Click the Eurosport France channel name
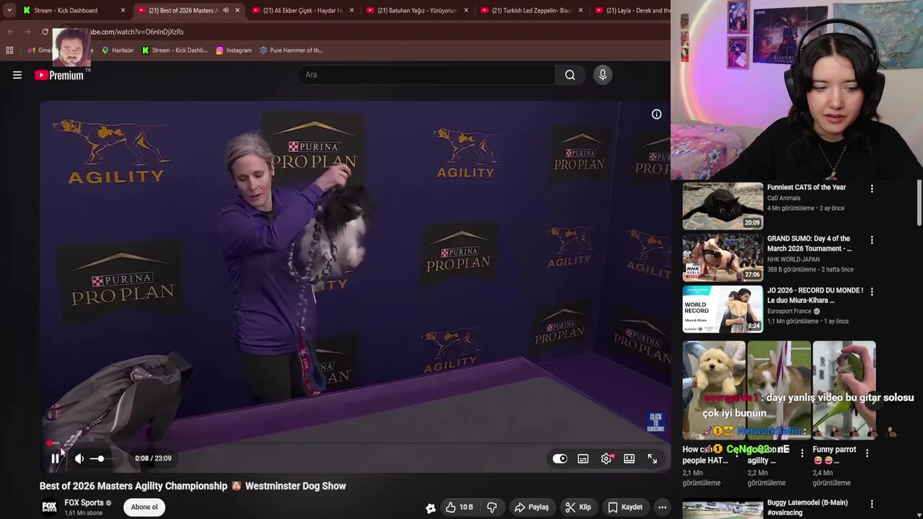This screenshot has width=923, height=519. coord(789,311)
